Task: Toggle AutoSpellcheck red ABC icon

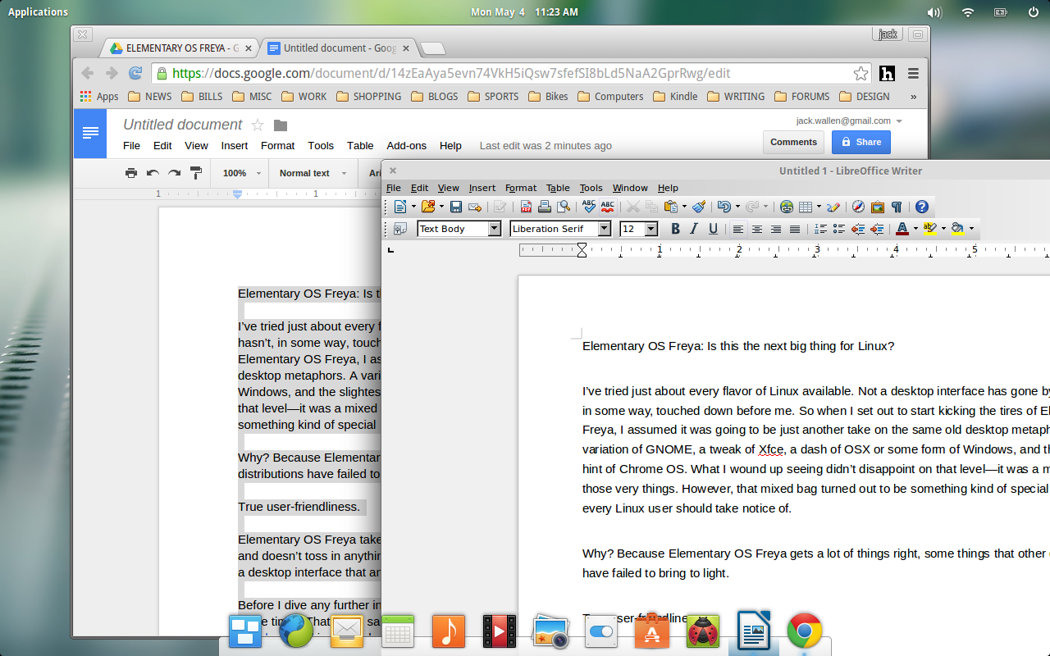Action: pos(608,207)
